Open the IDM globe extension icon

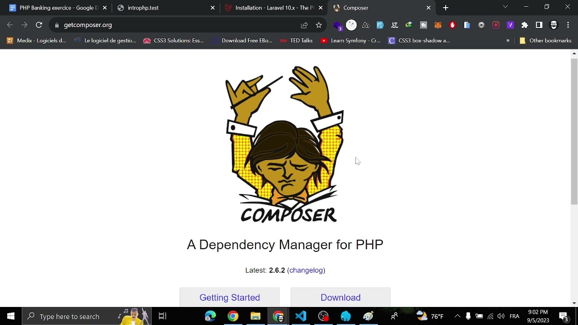409,25
